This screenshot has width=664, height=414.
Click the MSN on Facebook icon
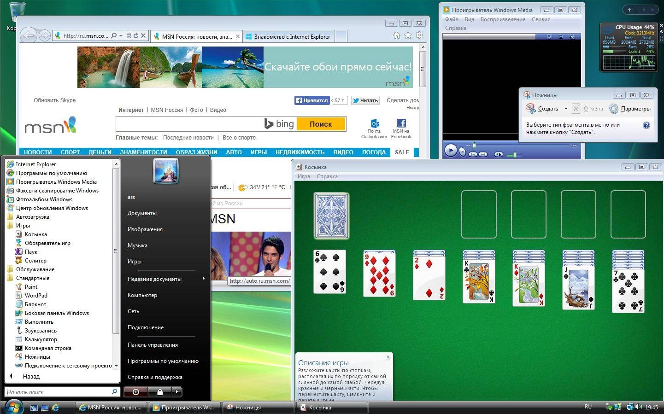click(x=401, y=123)
